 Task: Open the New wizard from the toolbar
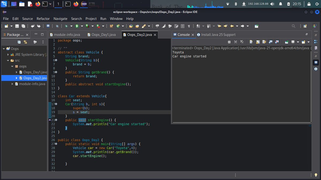(6, 26)
